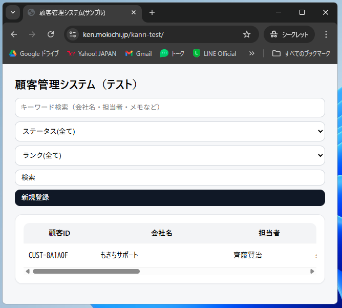Expand hidden bookmarks chevron
The image size is (342, 308).
tap(252, 53)
